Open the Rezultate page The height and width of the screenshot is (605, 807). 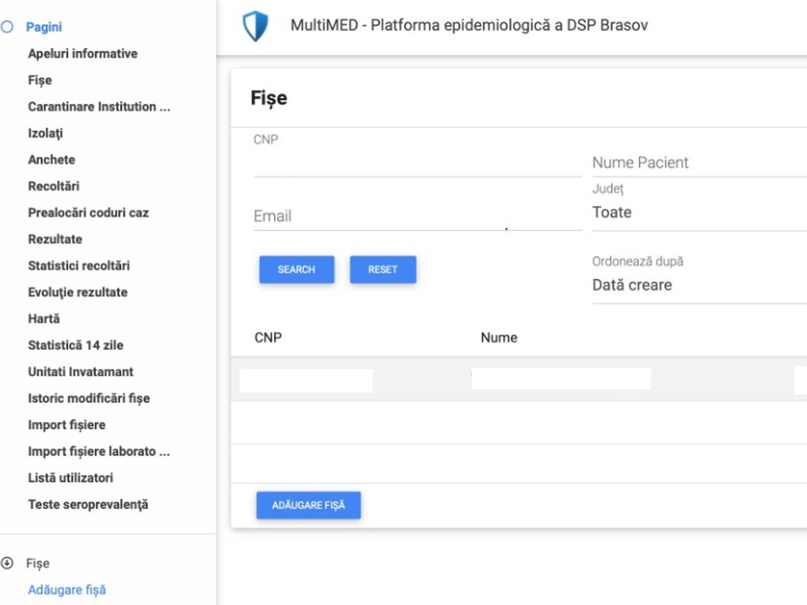coord(55,239)
